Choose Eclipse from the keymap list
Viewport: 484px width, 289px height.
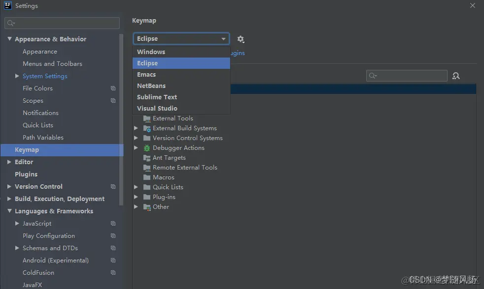[x=181, y=63]
